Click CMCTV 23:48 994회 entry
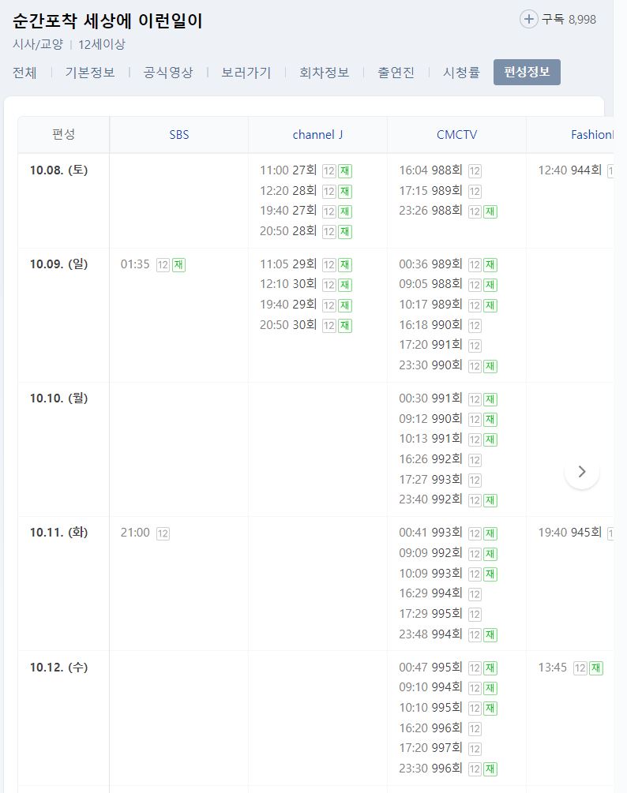The image size is (627, 793). 448,634
